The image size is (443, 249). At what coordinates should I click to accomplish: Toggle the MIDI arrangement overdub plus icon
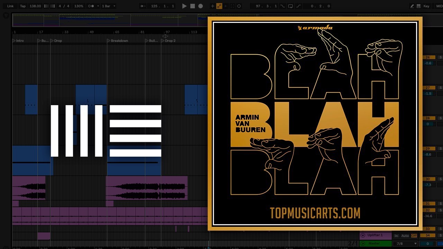tap(213, 6)
